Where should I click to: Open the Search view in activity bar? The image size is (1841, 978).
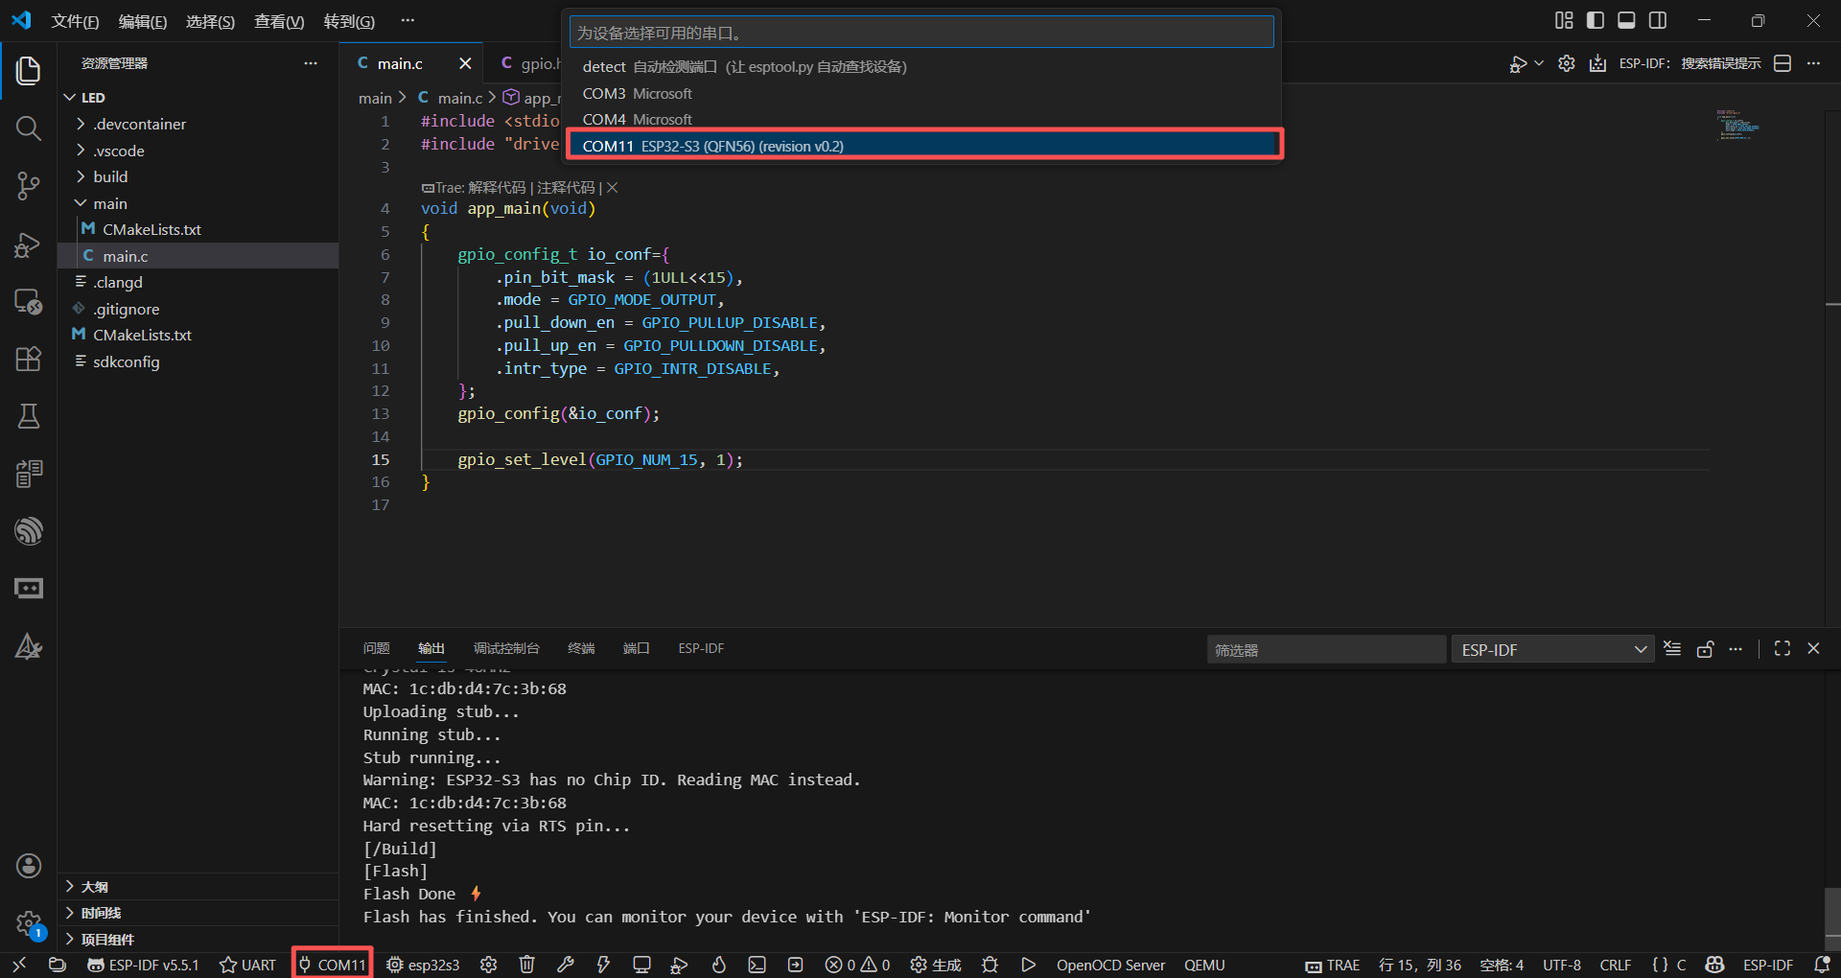pos(29,128)
